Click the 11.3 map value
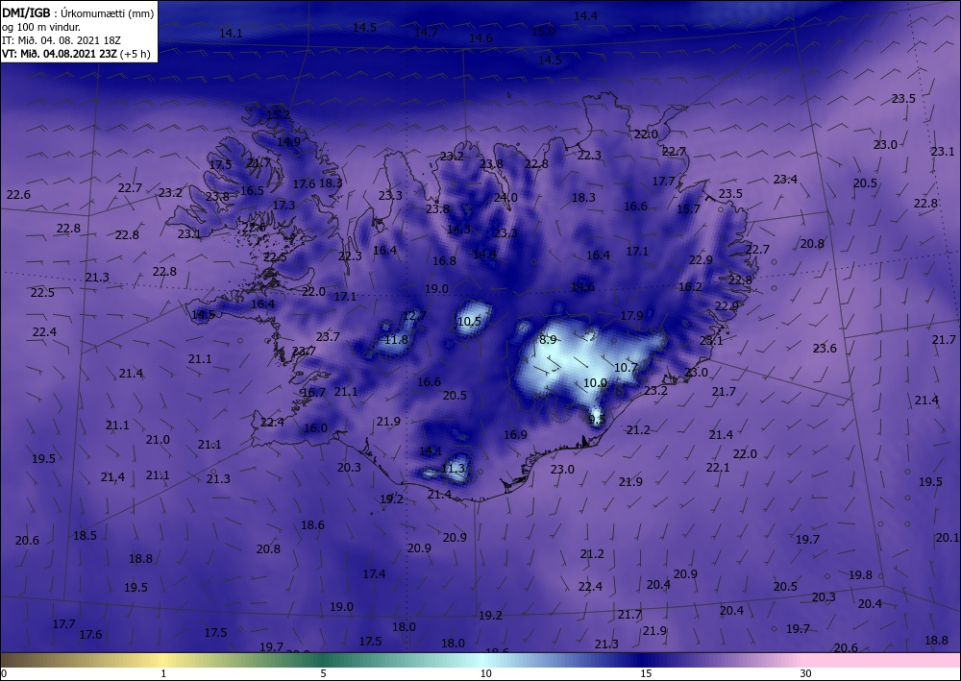This screenshot has width=961, height=681. pyautogui.click(x=454, y=469)
